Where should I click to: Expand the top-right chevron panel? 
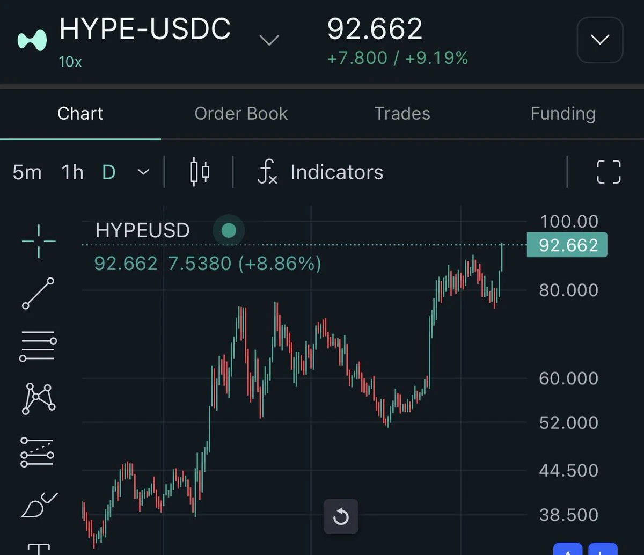click(x=599, y=40)
